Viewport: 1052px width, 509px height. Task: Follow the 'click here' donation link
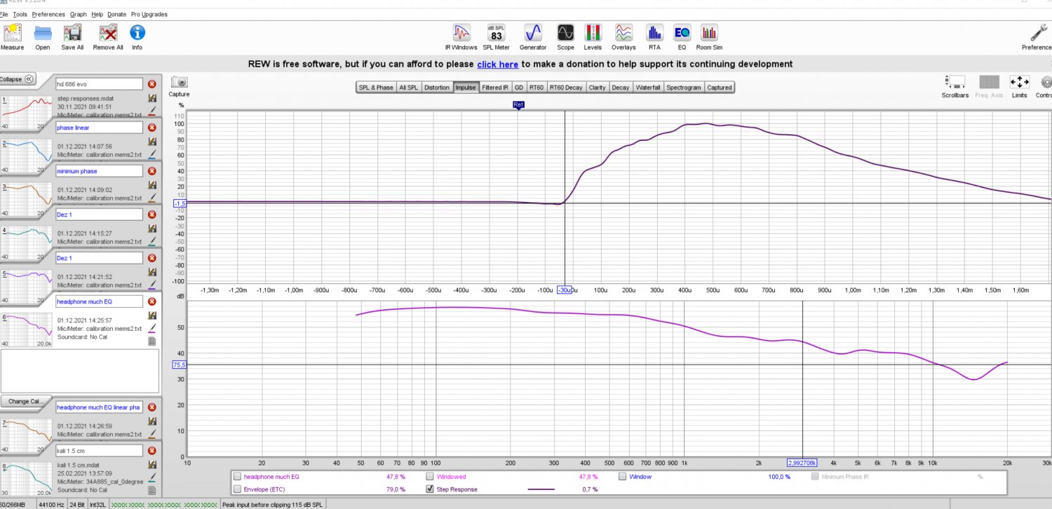(497, 64)
